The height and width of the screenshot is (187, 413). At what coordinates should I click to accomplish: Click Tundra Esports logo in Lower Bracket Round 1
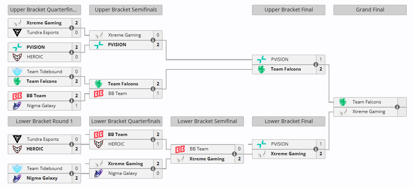point(17,139)
